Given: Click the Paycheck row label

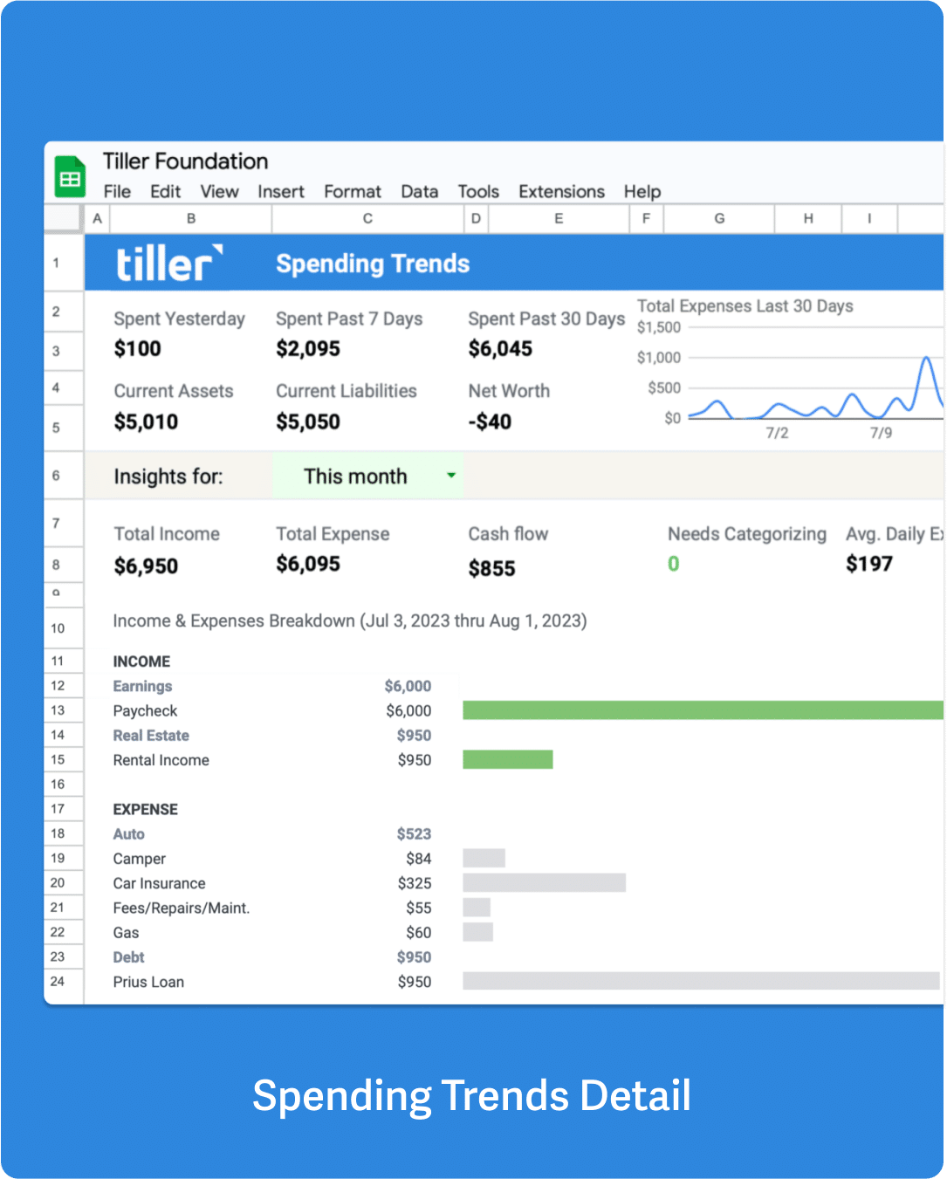Looking at the screenshot, I should tap(145, 711).
